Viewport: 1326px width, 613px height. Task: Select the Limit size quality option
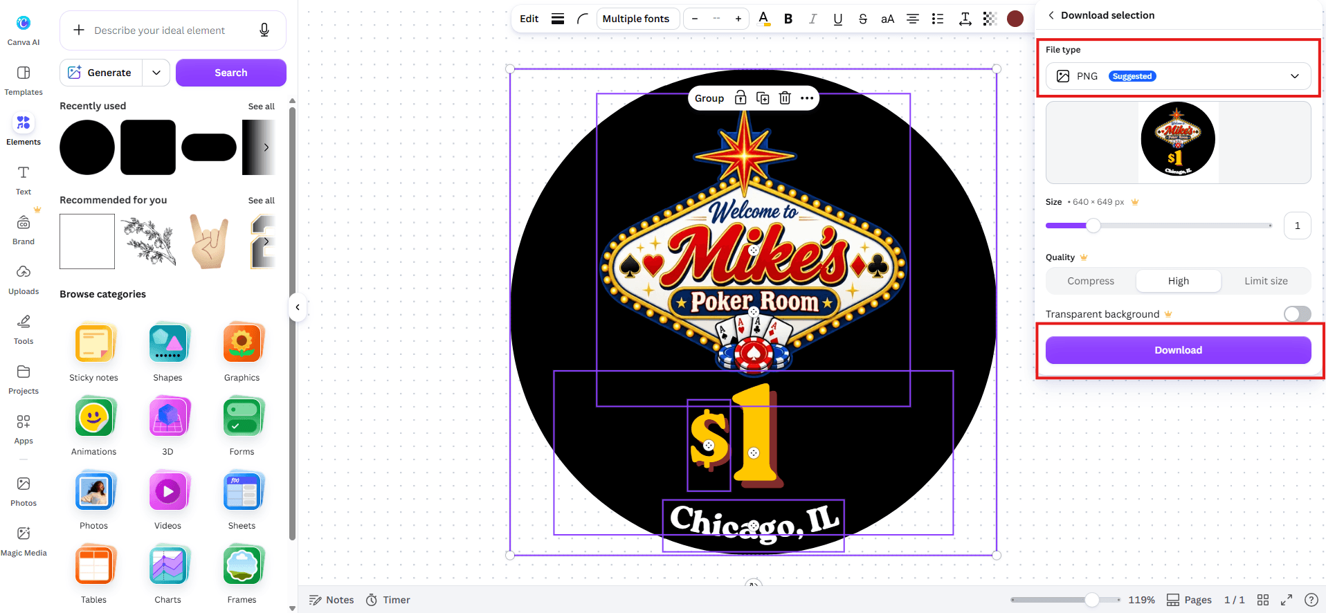[1266, 281]
